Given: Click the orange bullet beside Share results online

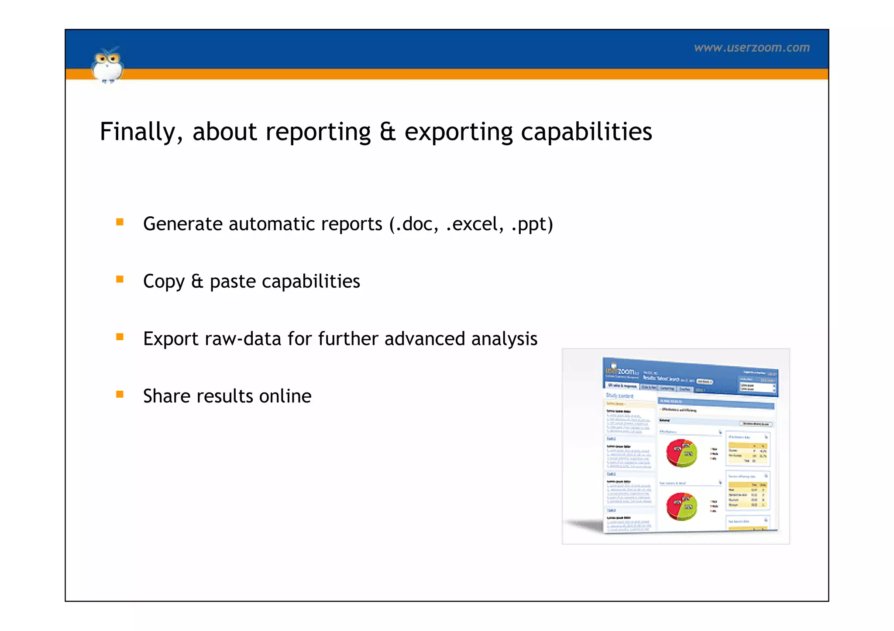Looking at the screenshot, I should coord(120,395).
